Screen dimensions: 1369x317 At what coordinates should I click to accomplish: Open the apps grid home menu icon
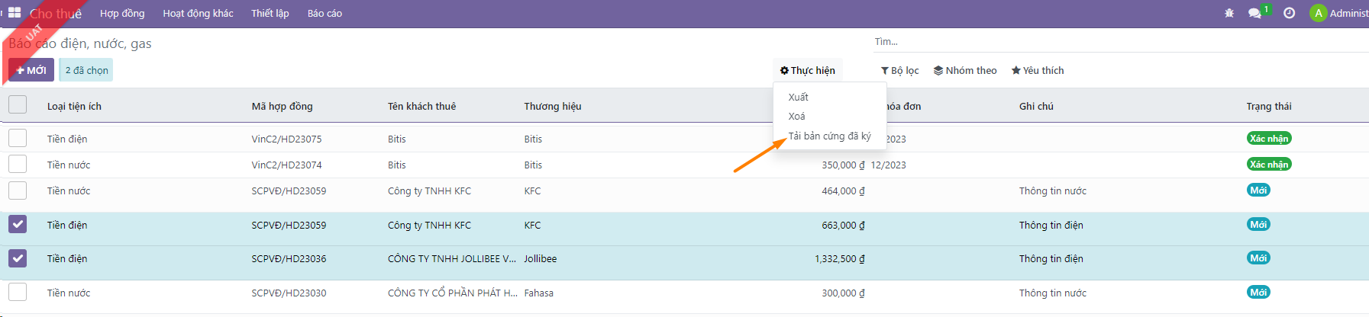[x=15, y=13]
